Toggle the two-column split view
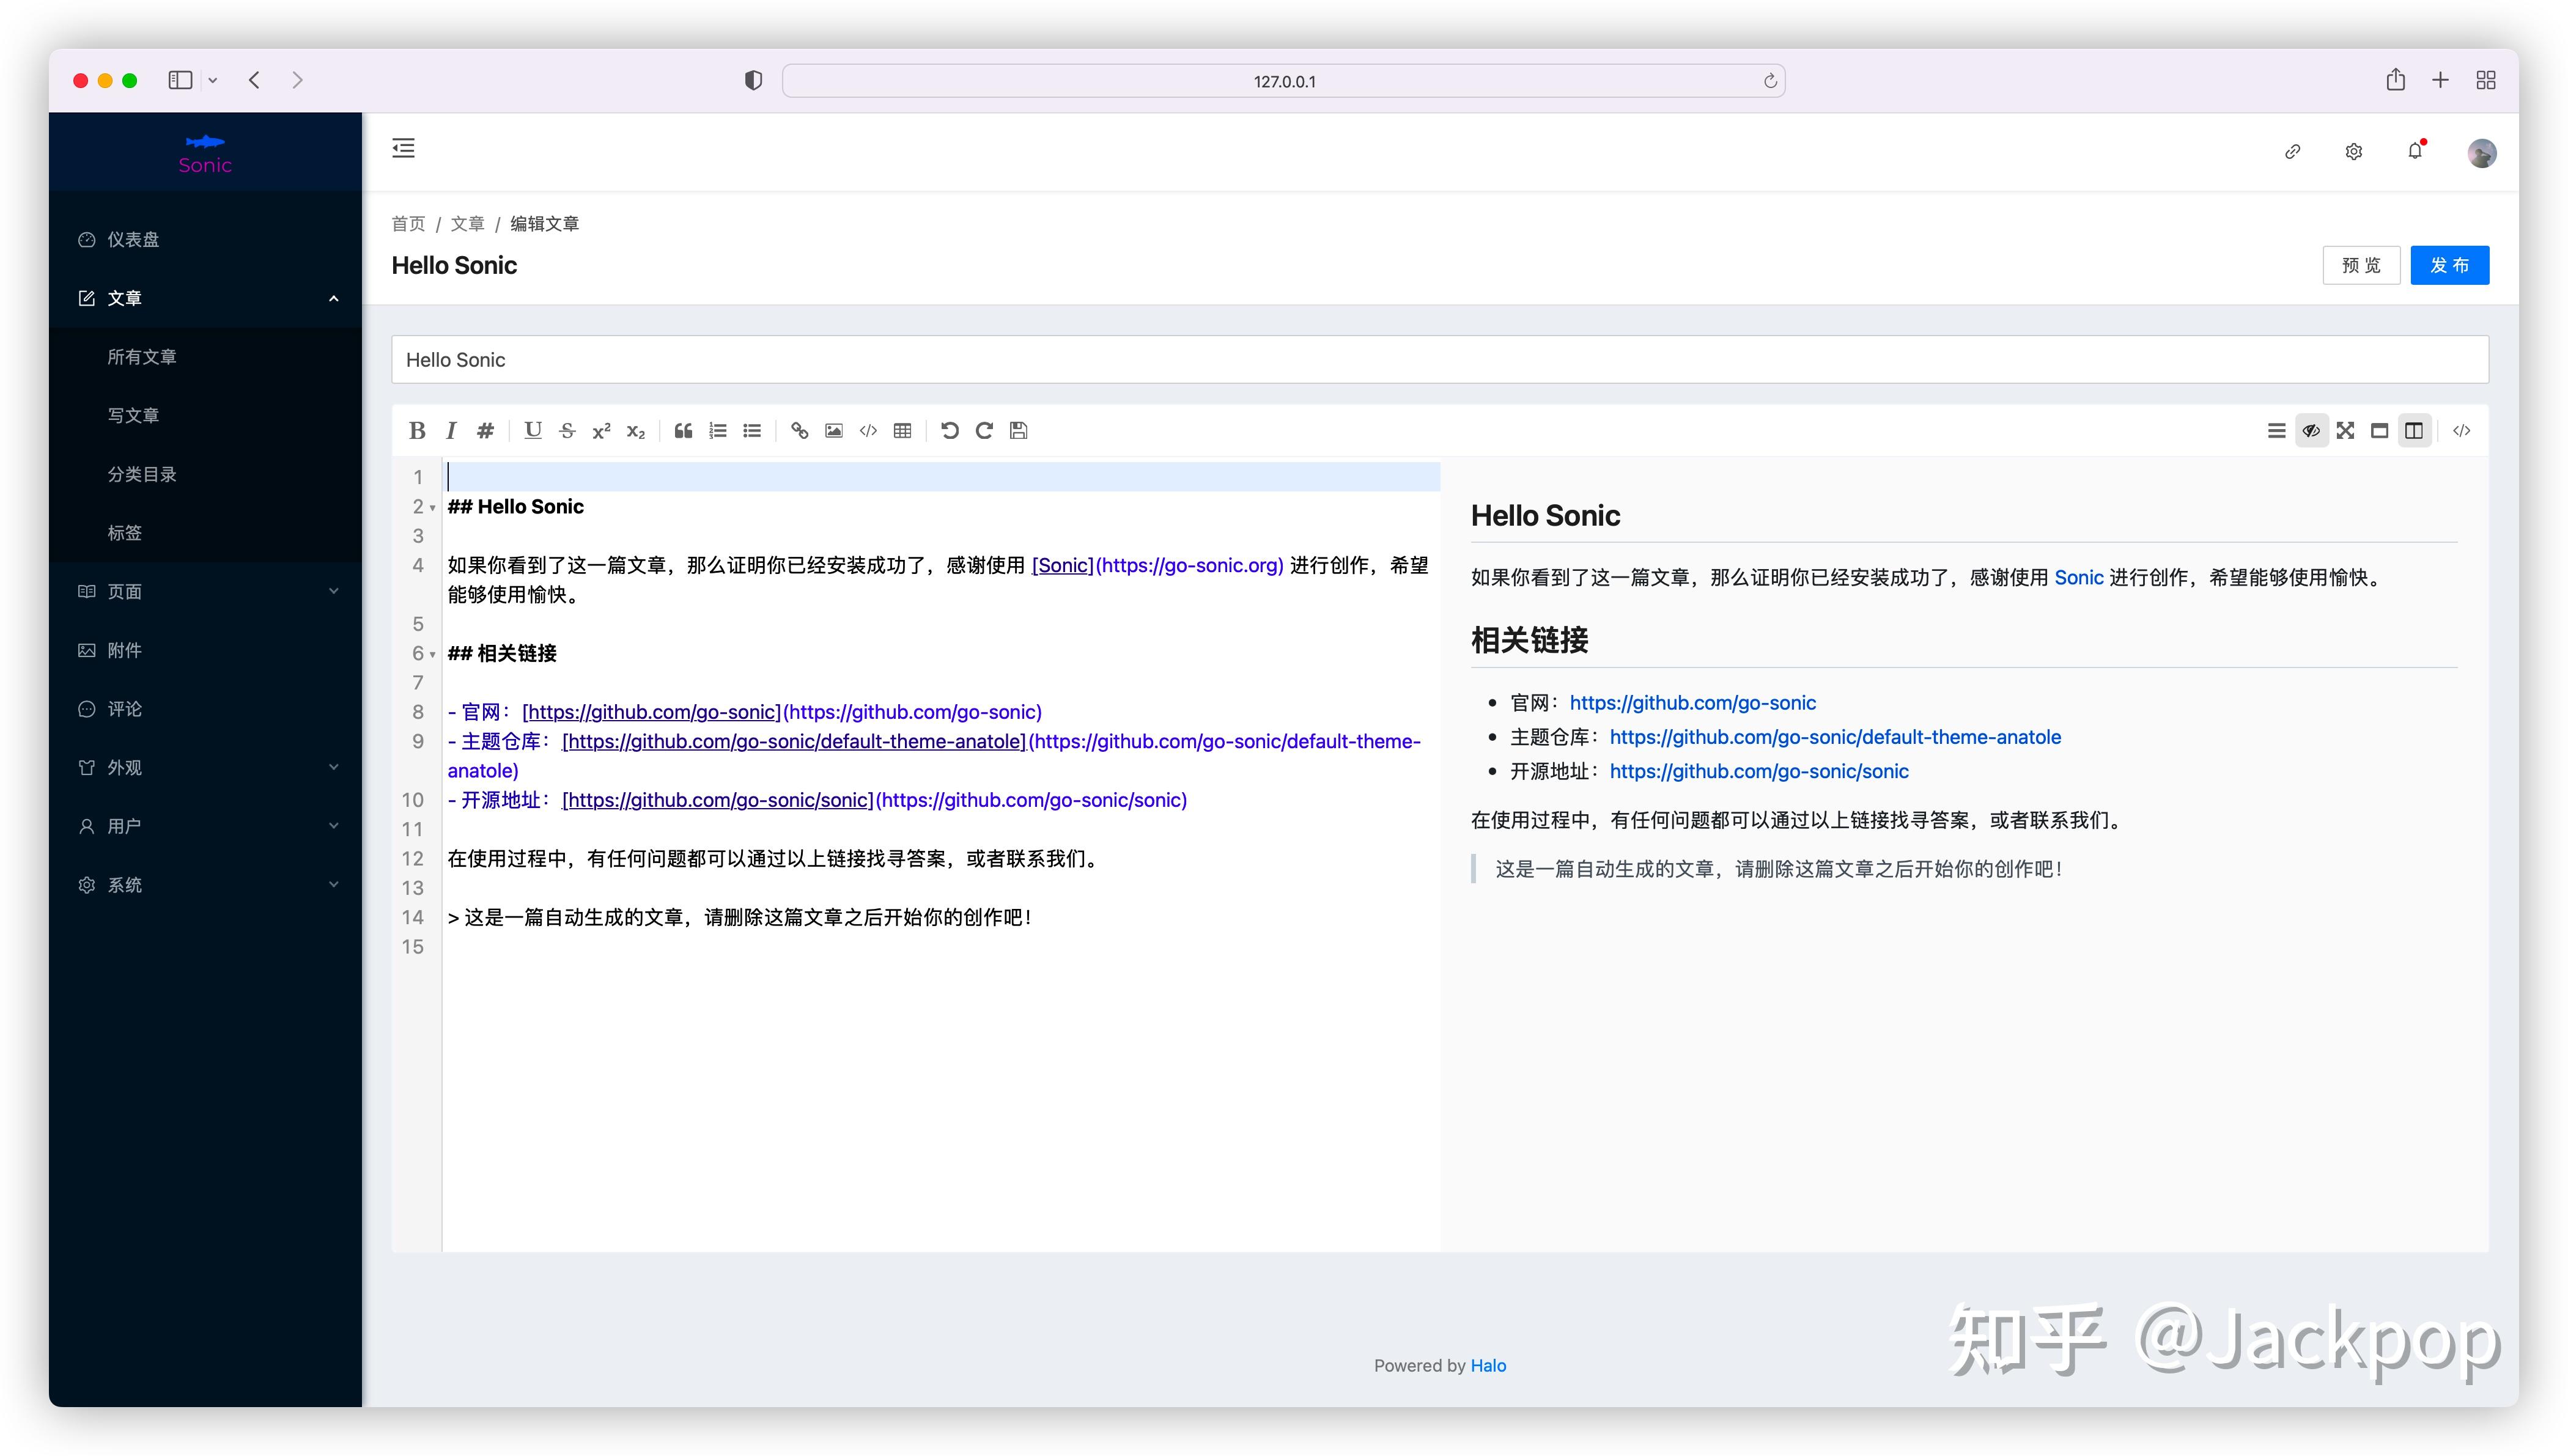This screenshot has width=2568, height=1456. 2414,431
